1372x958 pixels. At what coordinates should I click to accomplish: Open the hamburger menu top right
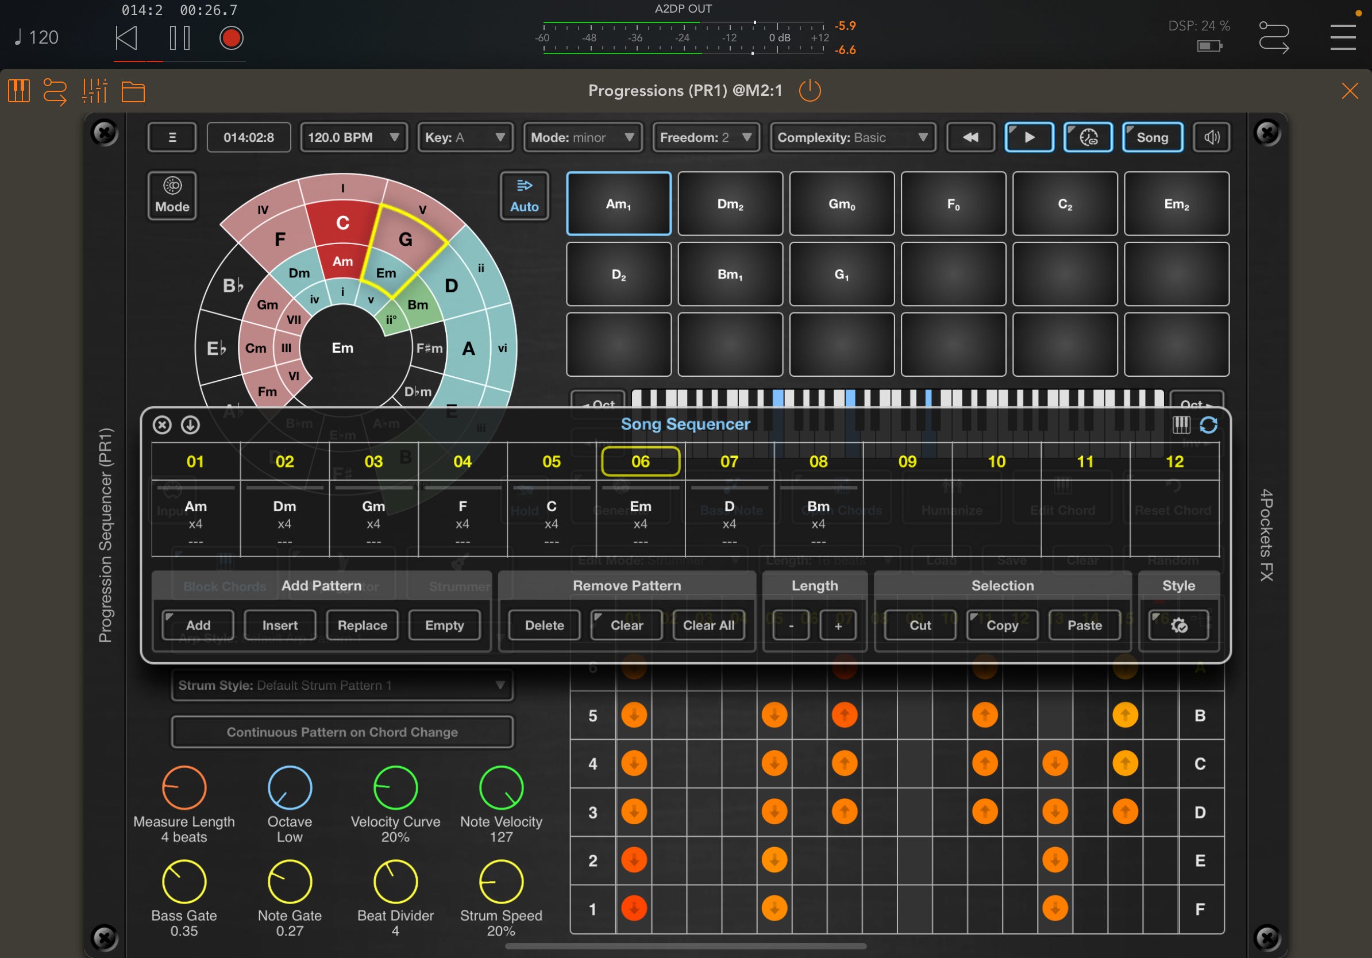(1342, 37)
